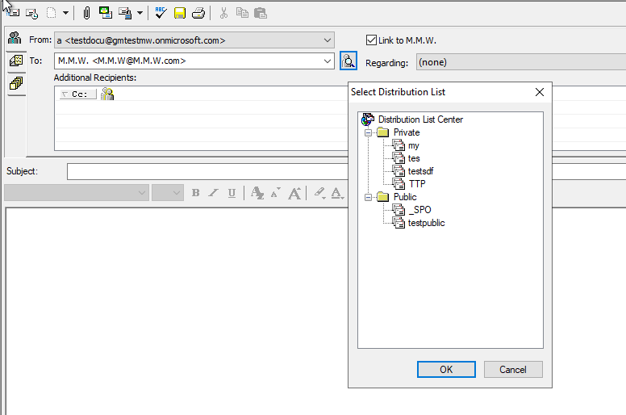
Task: Click the send later envelope-with-clock icon
Action: click(32, 14)
